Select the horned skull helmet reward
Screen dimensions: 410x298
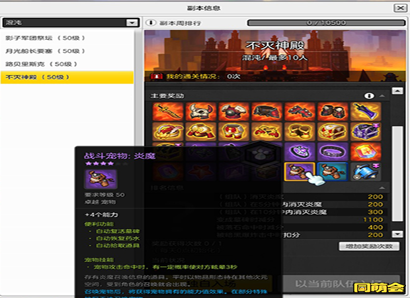click(200, 111)
